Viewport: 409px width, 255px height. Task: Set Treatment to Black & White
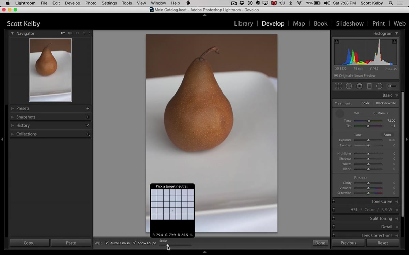(x=386, y=103)
